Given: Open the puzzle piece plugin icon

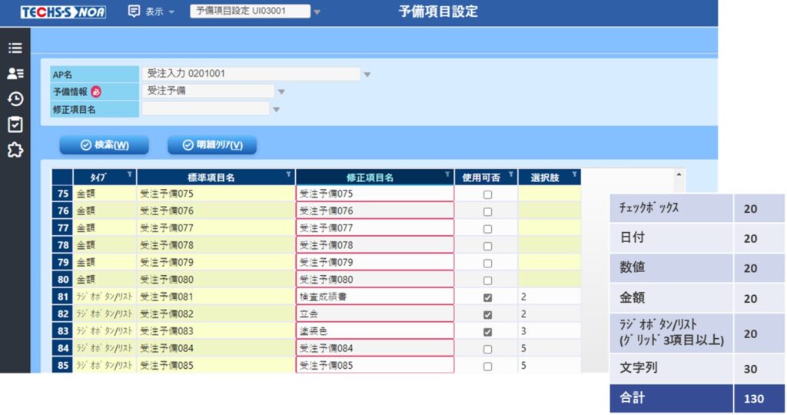Looking at the screenshot, I should (15, 150).
